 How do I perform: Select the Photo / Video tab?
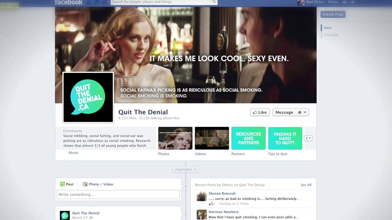pyautogui.click(x=98, y=184)
